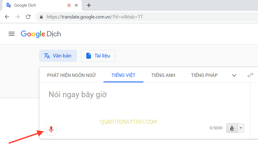Viewport: 258px width, 152px height.
Task: Select the Văn bản text mode
Action: (x=58, y=56)
